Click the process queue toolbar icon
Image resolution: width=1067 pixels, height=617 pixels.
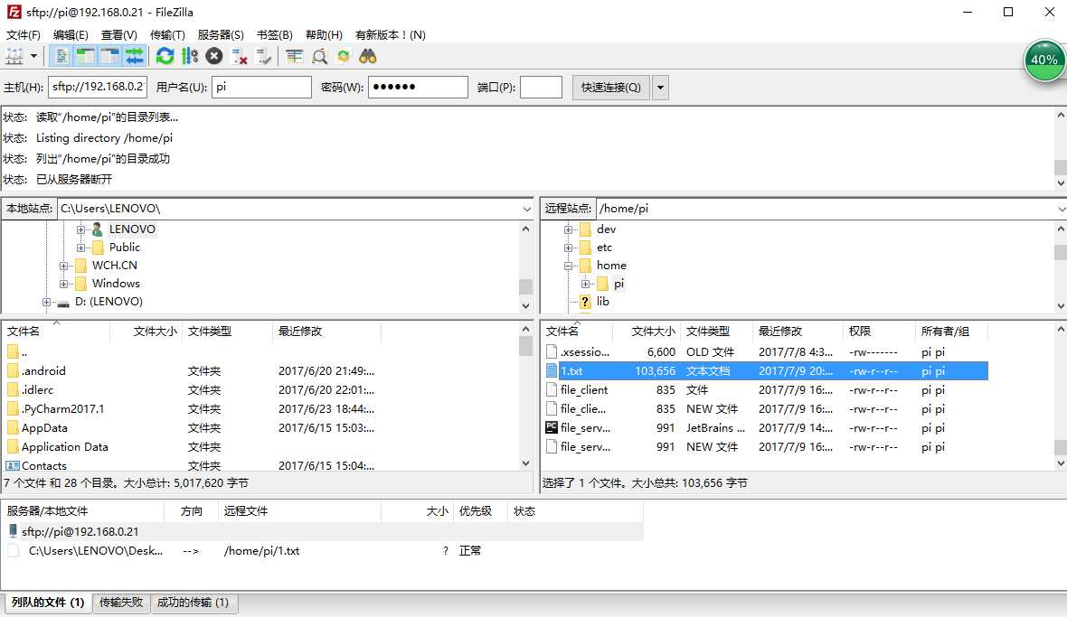point(190,56)
